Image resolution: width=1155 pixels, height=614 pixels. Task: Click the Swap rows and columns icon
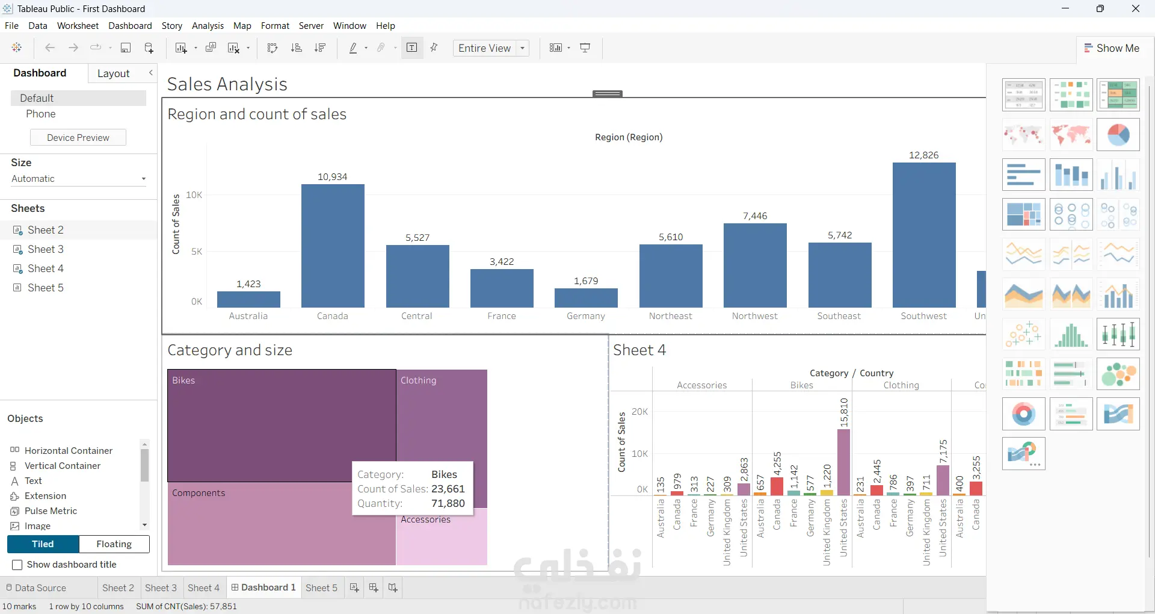click(273, 48)
